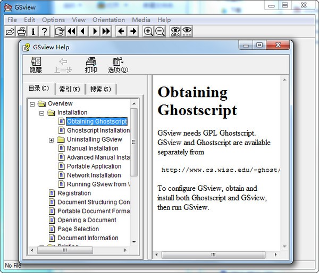Click the 隐藏 button in Help toolbar
Screen dimensions: 319x273
[x=36, y=65]
